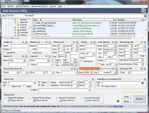Uncheck the Folders filter checkbox
This screenshot has height=113, width=149.
pos(39,82)
